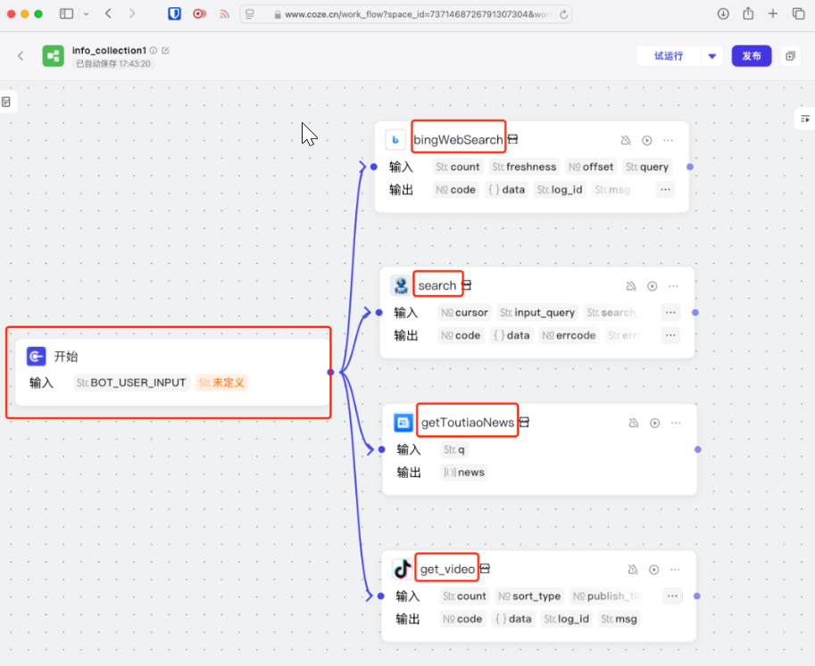Open the three-dot menu in getToutiaoNews header
Viewport: 815px width, 666px height.
tap(676, 423)
